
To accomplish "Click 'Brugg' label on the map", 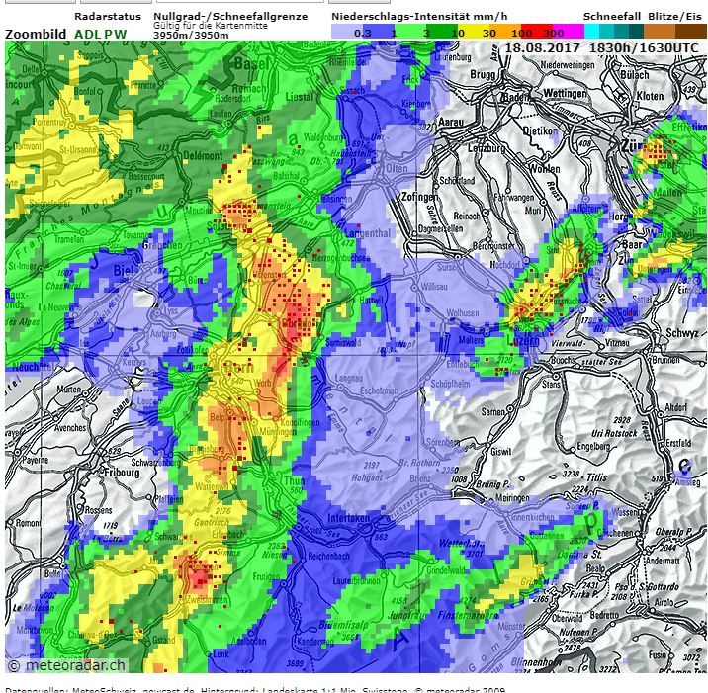I will 483,74.
